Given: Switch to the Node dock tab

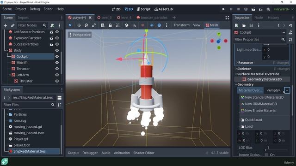Looking at the screenshot, I should tap(259, 18).
